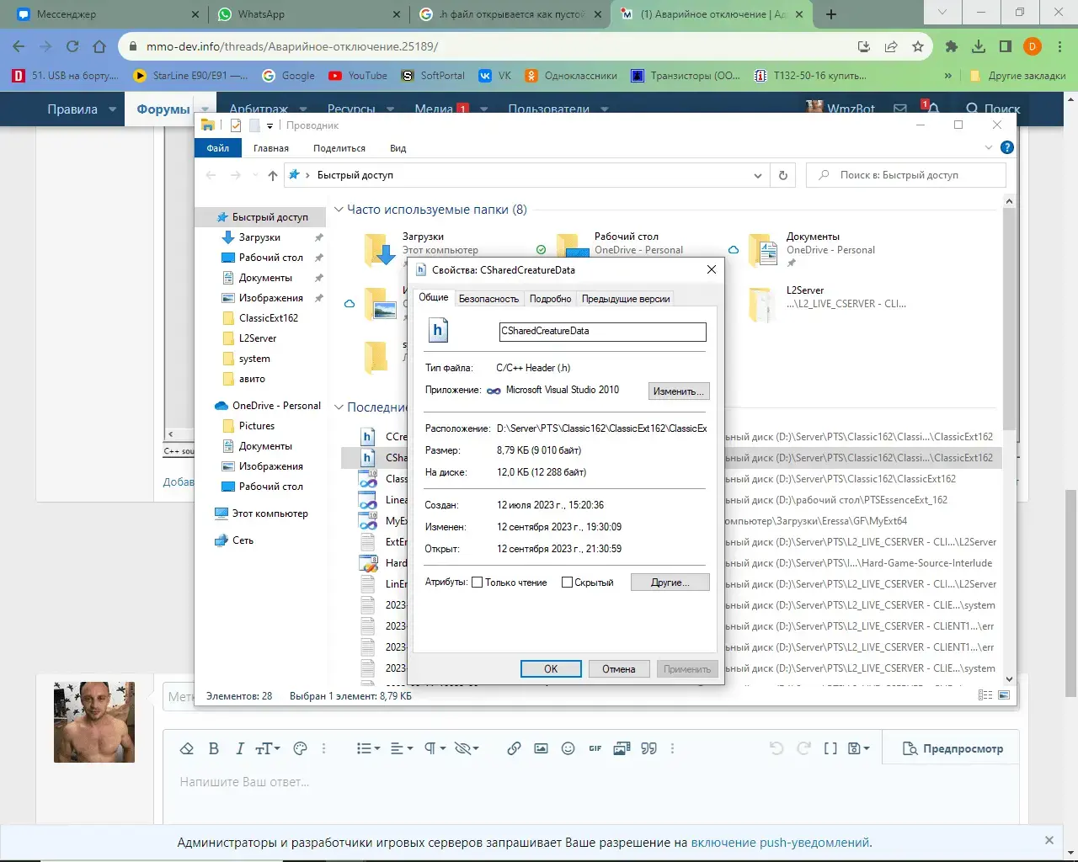Viewport: 1078px width, 862px height.
Task: Open Chrome side panel icon
Action: click(x=1006, y=47)
